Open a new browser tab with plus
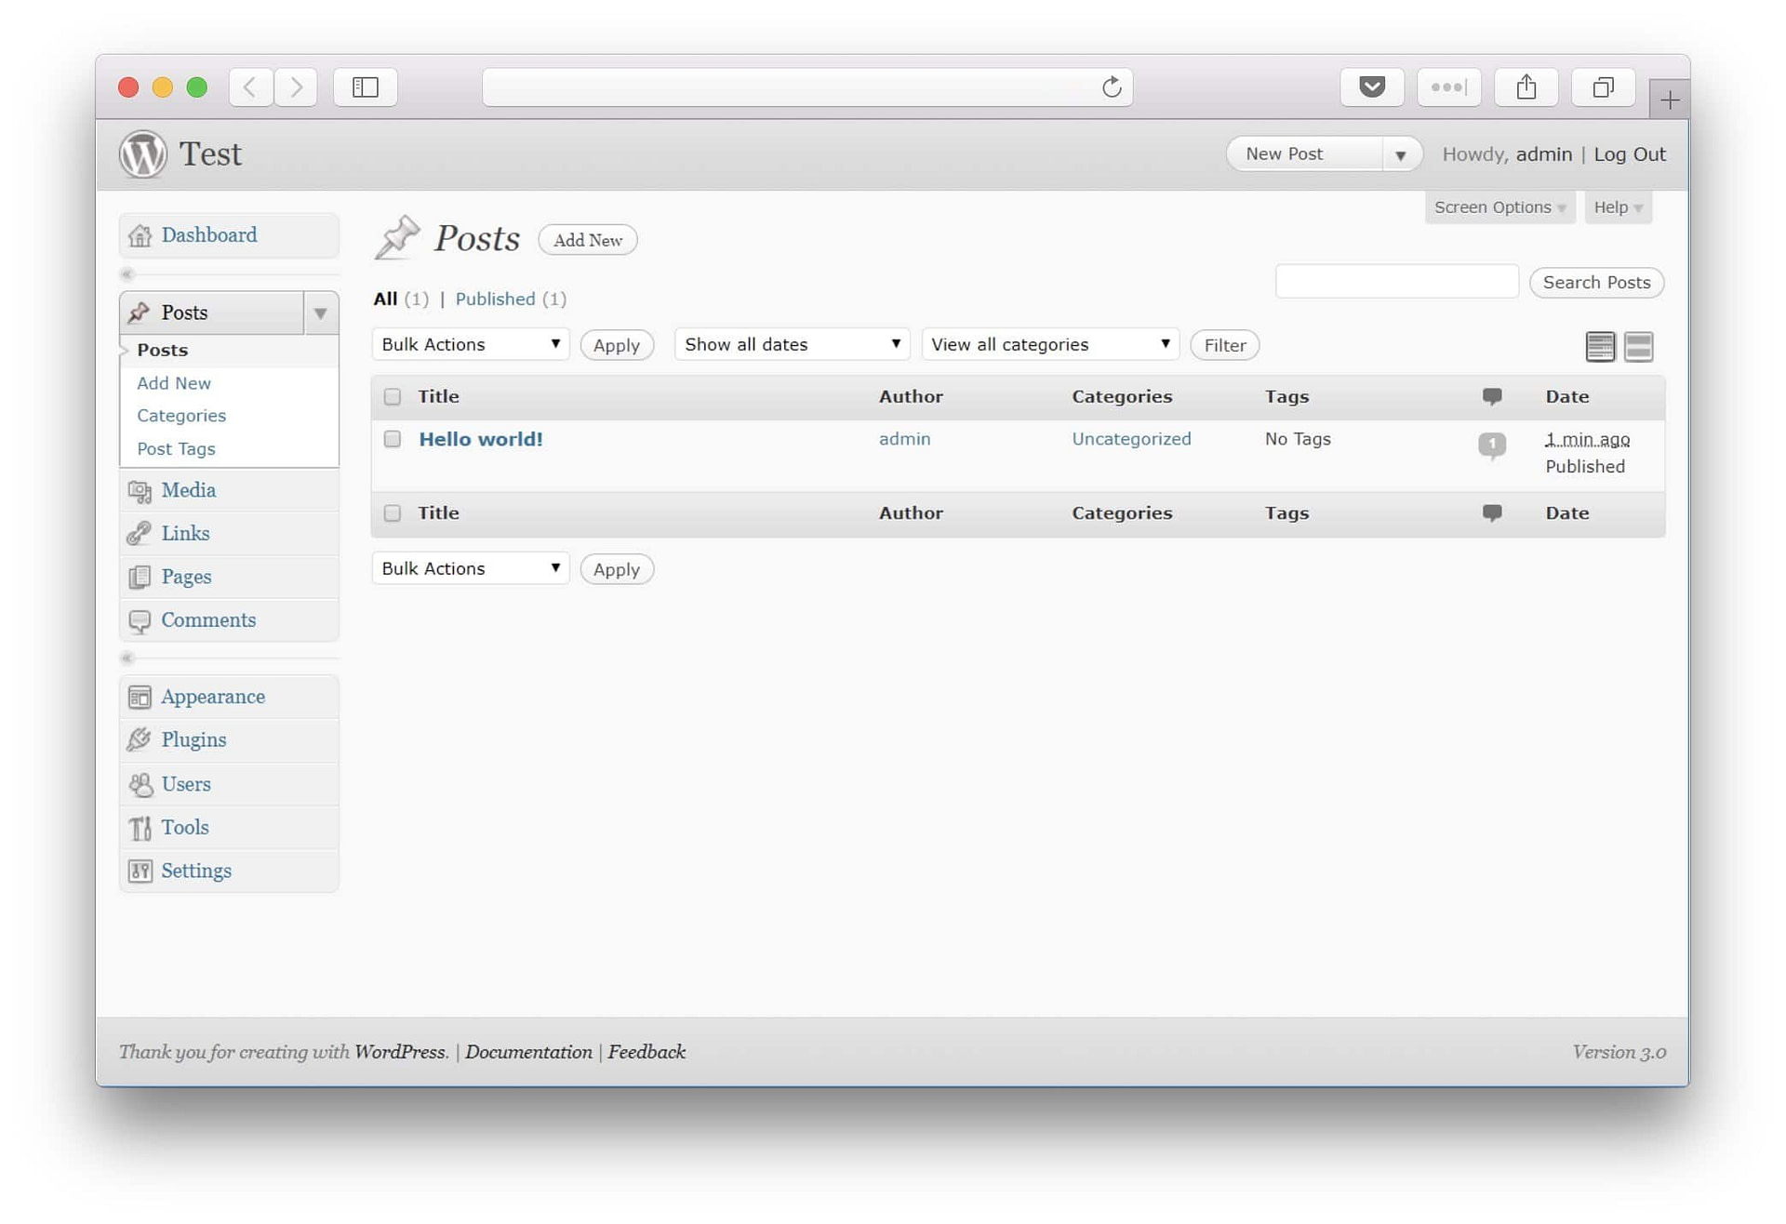The image size is (1786, 1224). pos(1670,100)
